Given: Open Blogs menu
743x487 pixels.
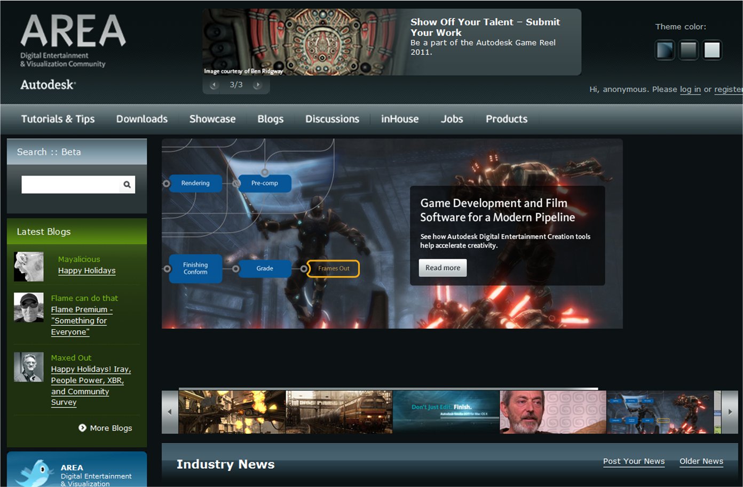Looking at the screenshot, I should (271, 119).
